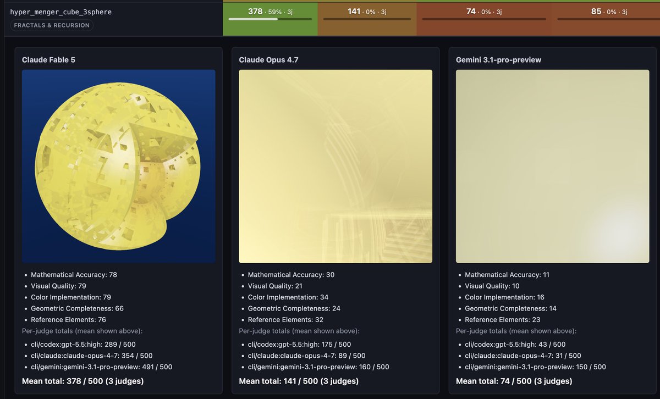Select the hyper_menger_cube_3sphere row title
Image resolution: width=660 pixels, height=399 pixels.
[61, 11]
